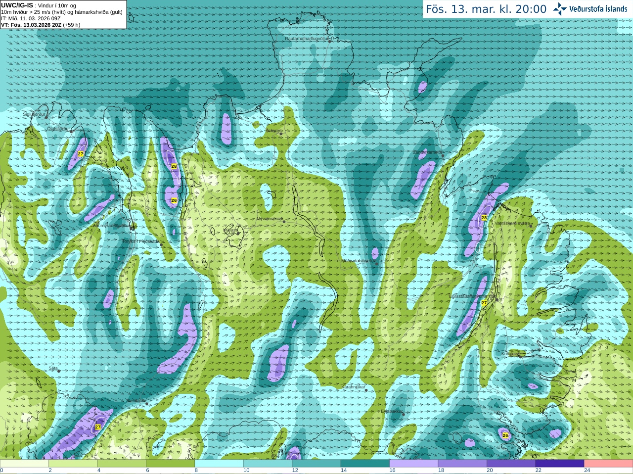Click the hámarkshviða (gult) description line

(62, 12)
